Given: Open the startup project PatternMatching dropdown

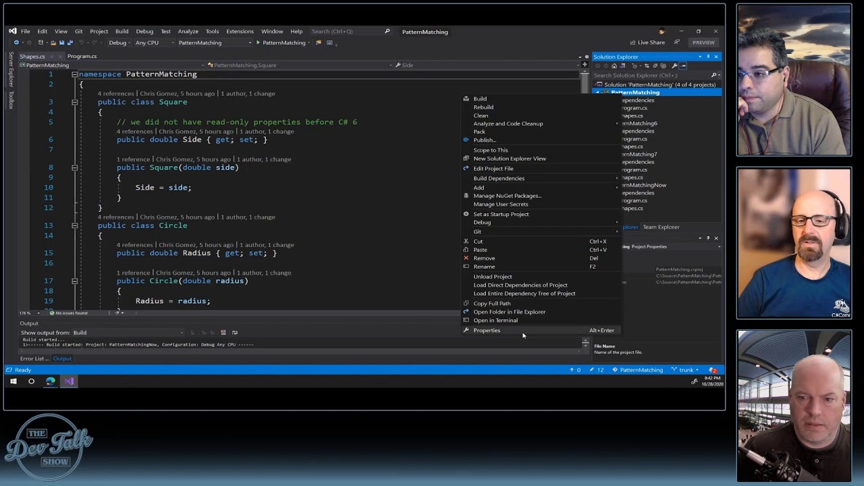Looking at the screenshot, I should click(x=213, y=43).
